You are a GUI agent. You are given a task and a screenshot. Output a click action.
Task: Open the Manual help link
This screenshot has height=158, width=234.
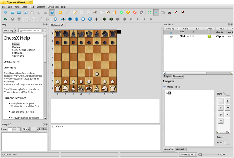(16, 47)
